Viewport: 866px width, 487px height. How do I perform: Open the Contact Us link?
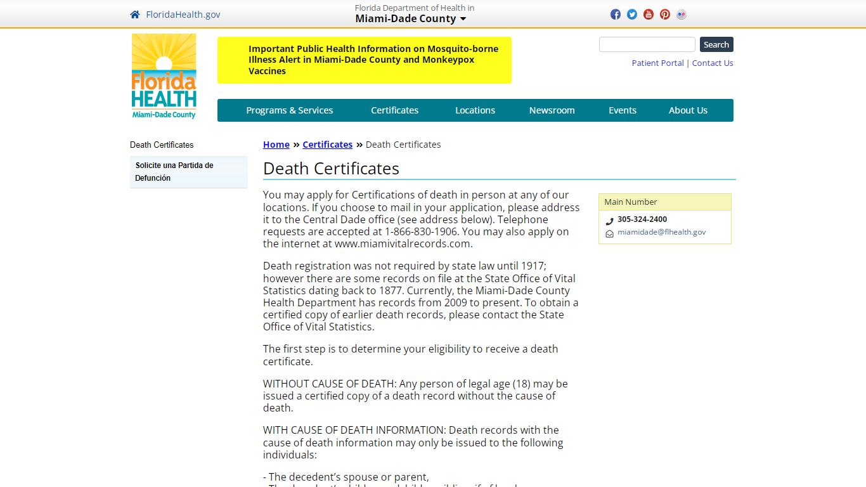pos(713,63)
